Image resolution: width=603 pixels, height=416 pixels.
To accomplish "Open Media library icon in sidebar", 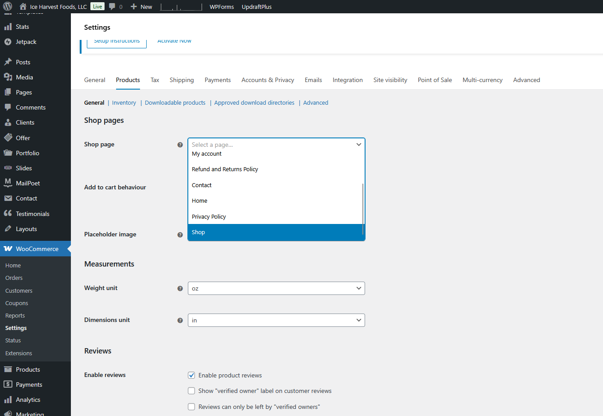I will (8, 77).
